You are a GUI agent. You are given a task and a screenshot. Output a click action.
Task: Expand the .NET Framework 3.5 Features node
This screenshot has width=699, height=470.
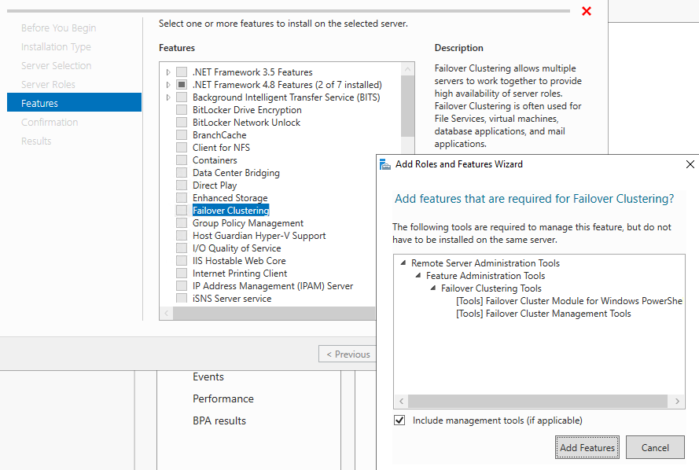pos(167,72)
